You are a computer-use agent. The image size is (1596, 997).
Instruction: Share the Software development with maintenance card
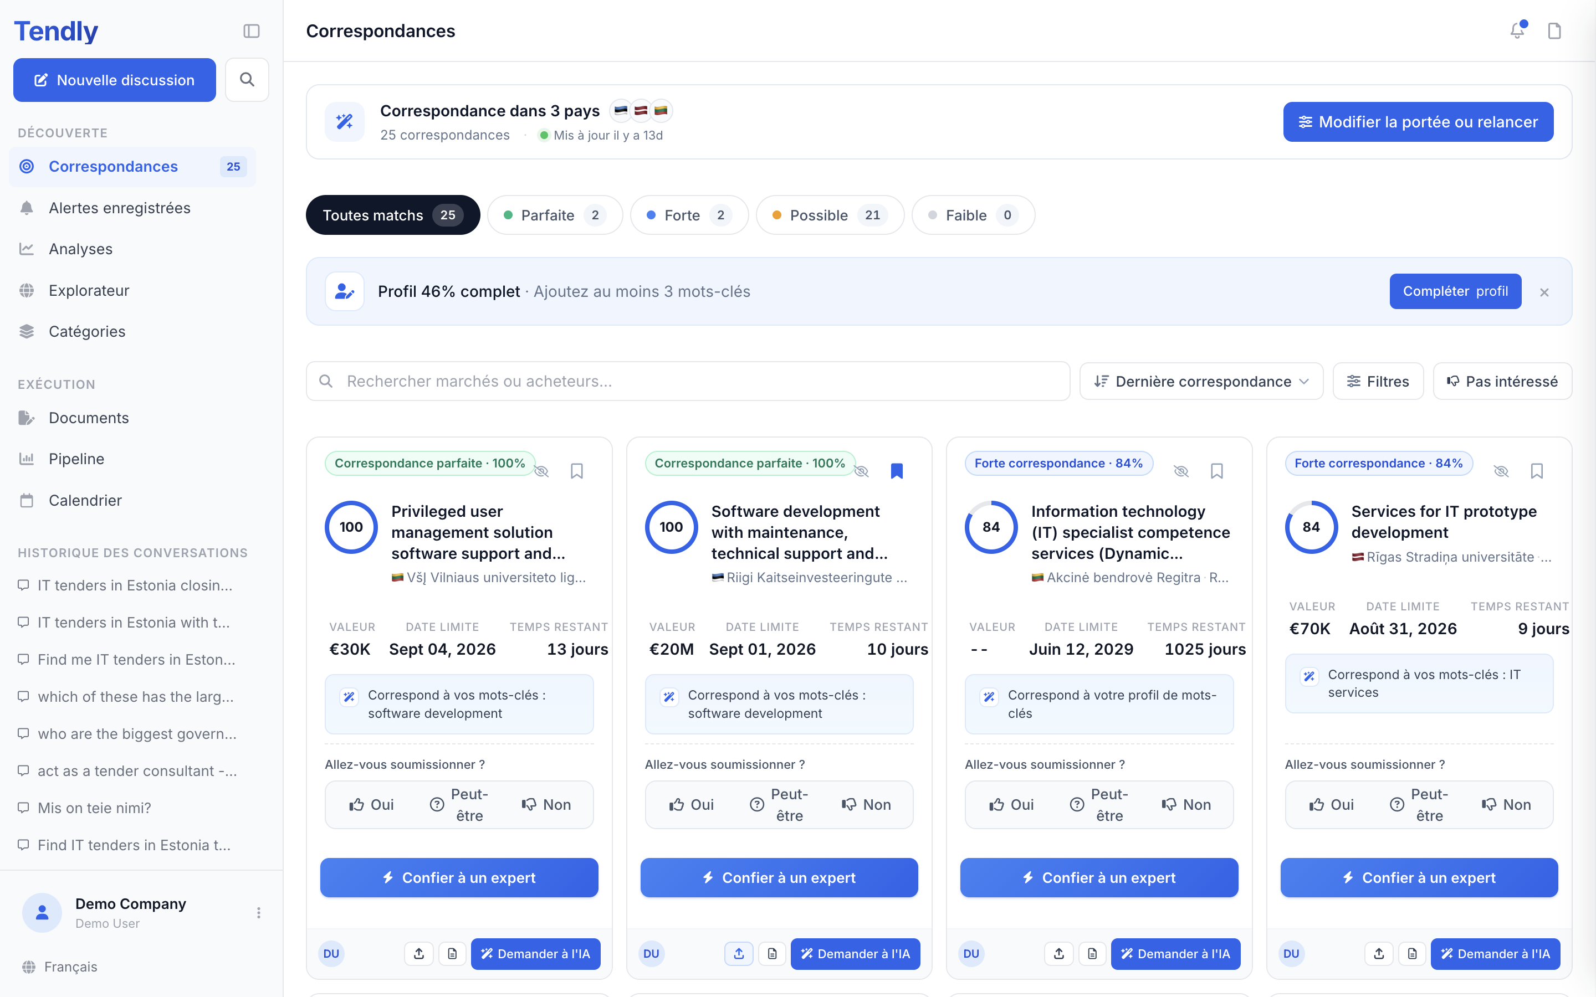739,953
